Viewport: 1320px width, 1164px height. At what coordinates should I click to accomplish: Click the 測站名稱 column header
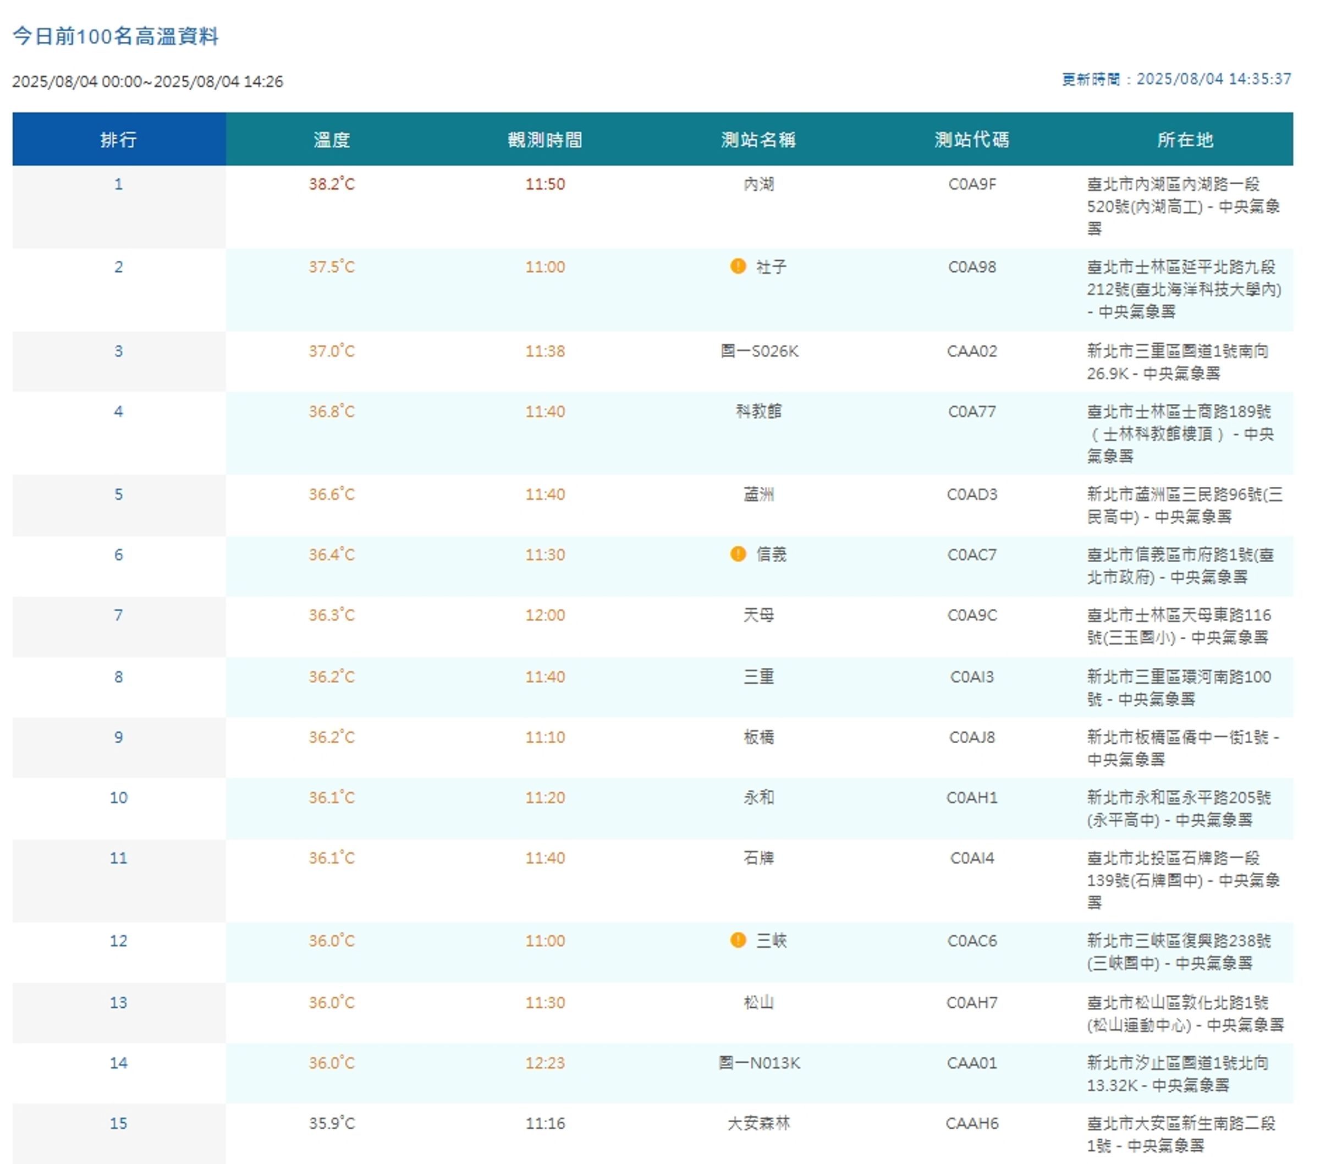click(759, 139)
